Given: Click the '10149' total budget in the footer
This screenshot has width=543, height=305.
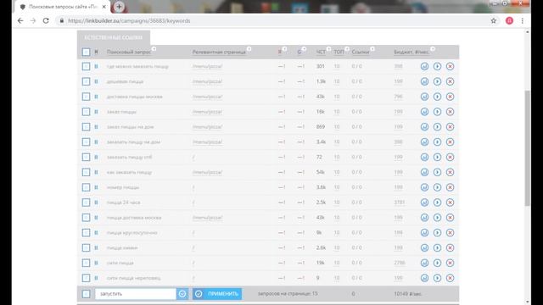Looking at the screenshot, I should 408,294.
